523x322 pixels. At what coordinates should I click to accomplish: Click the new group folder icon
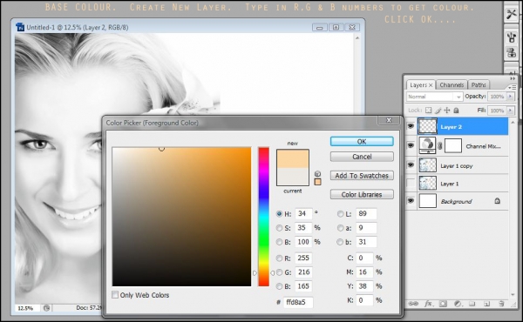tap(472, 304)
